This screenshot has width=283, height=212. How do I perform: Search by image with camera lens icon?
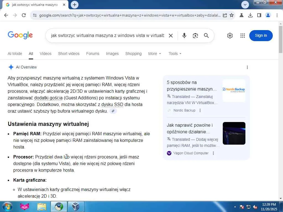tap(195, 36)
